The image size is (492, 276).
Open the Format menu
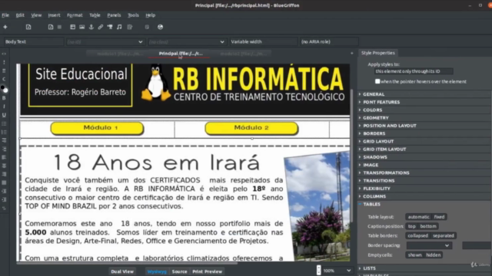point(75,15)
